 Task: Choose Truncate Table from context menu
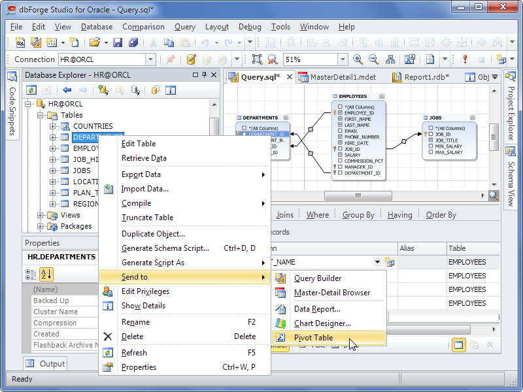(x=147, y=218)
